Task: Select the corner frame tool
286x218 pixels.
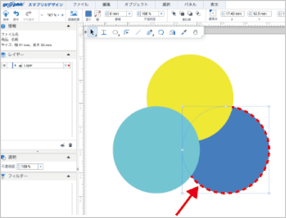Action: [x=126, y=33]
